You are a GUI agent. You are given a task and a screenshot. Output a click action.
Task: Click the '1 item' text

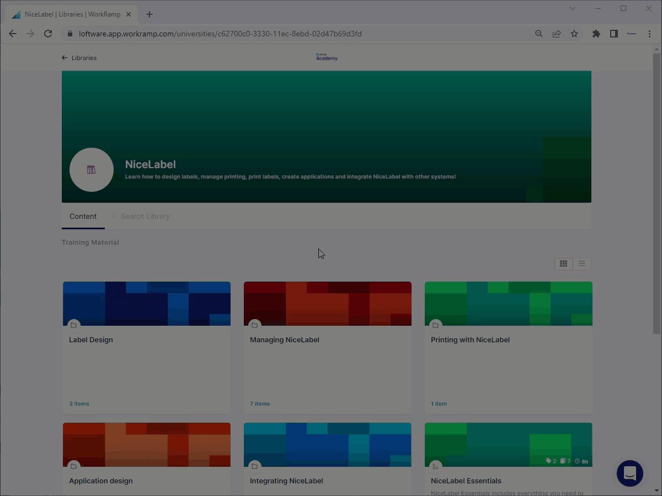439,404
